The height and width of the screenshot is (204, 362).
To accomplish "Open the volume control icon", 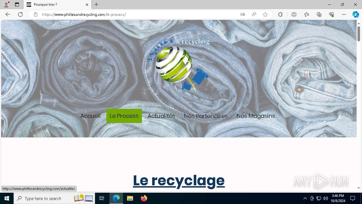I will 326,198.
